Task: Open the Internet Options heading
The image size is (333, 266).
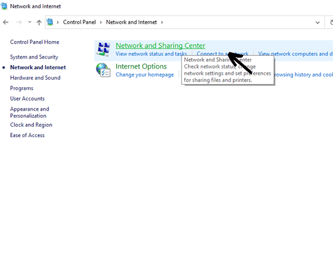Action: (x=141, y=66)
